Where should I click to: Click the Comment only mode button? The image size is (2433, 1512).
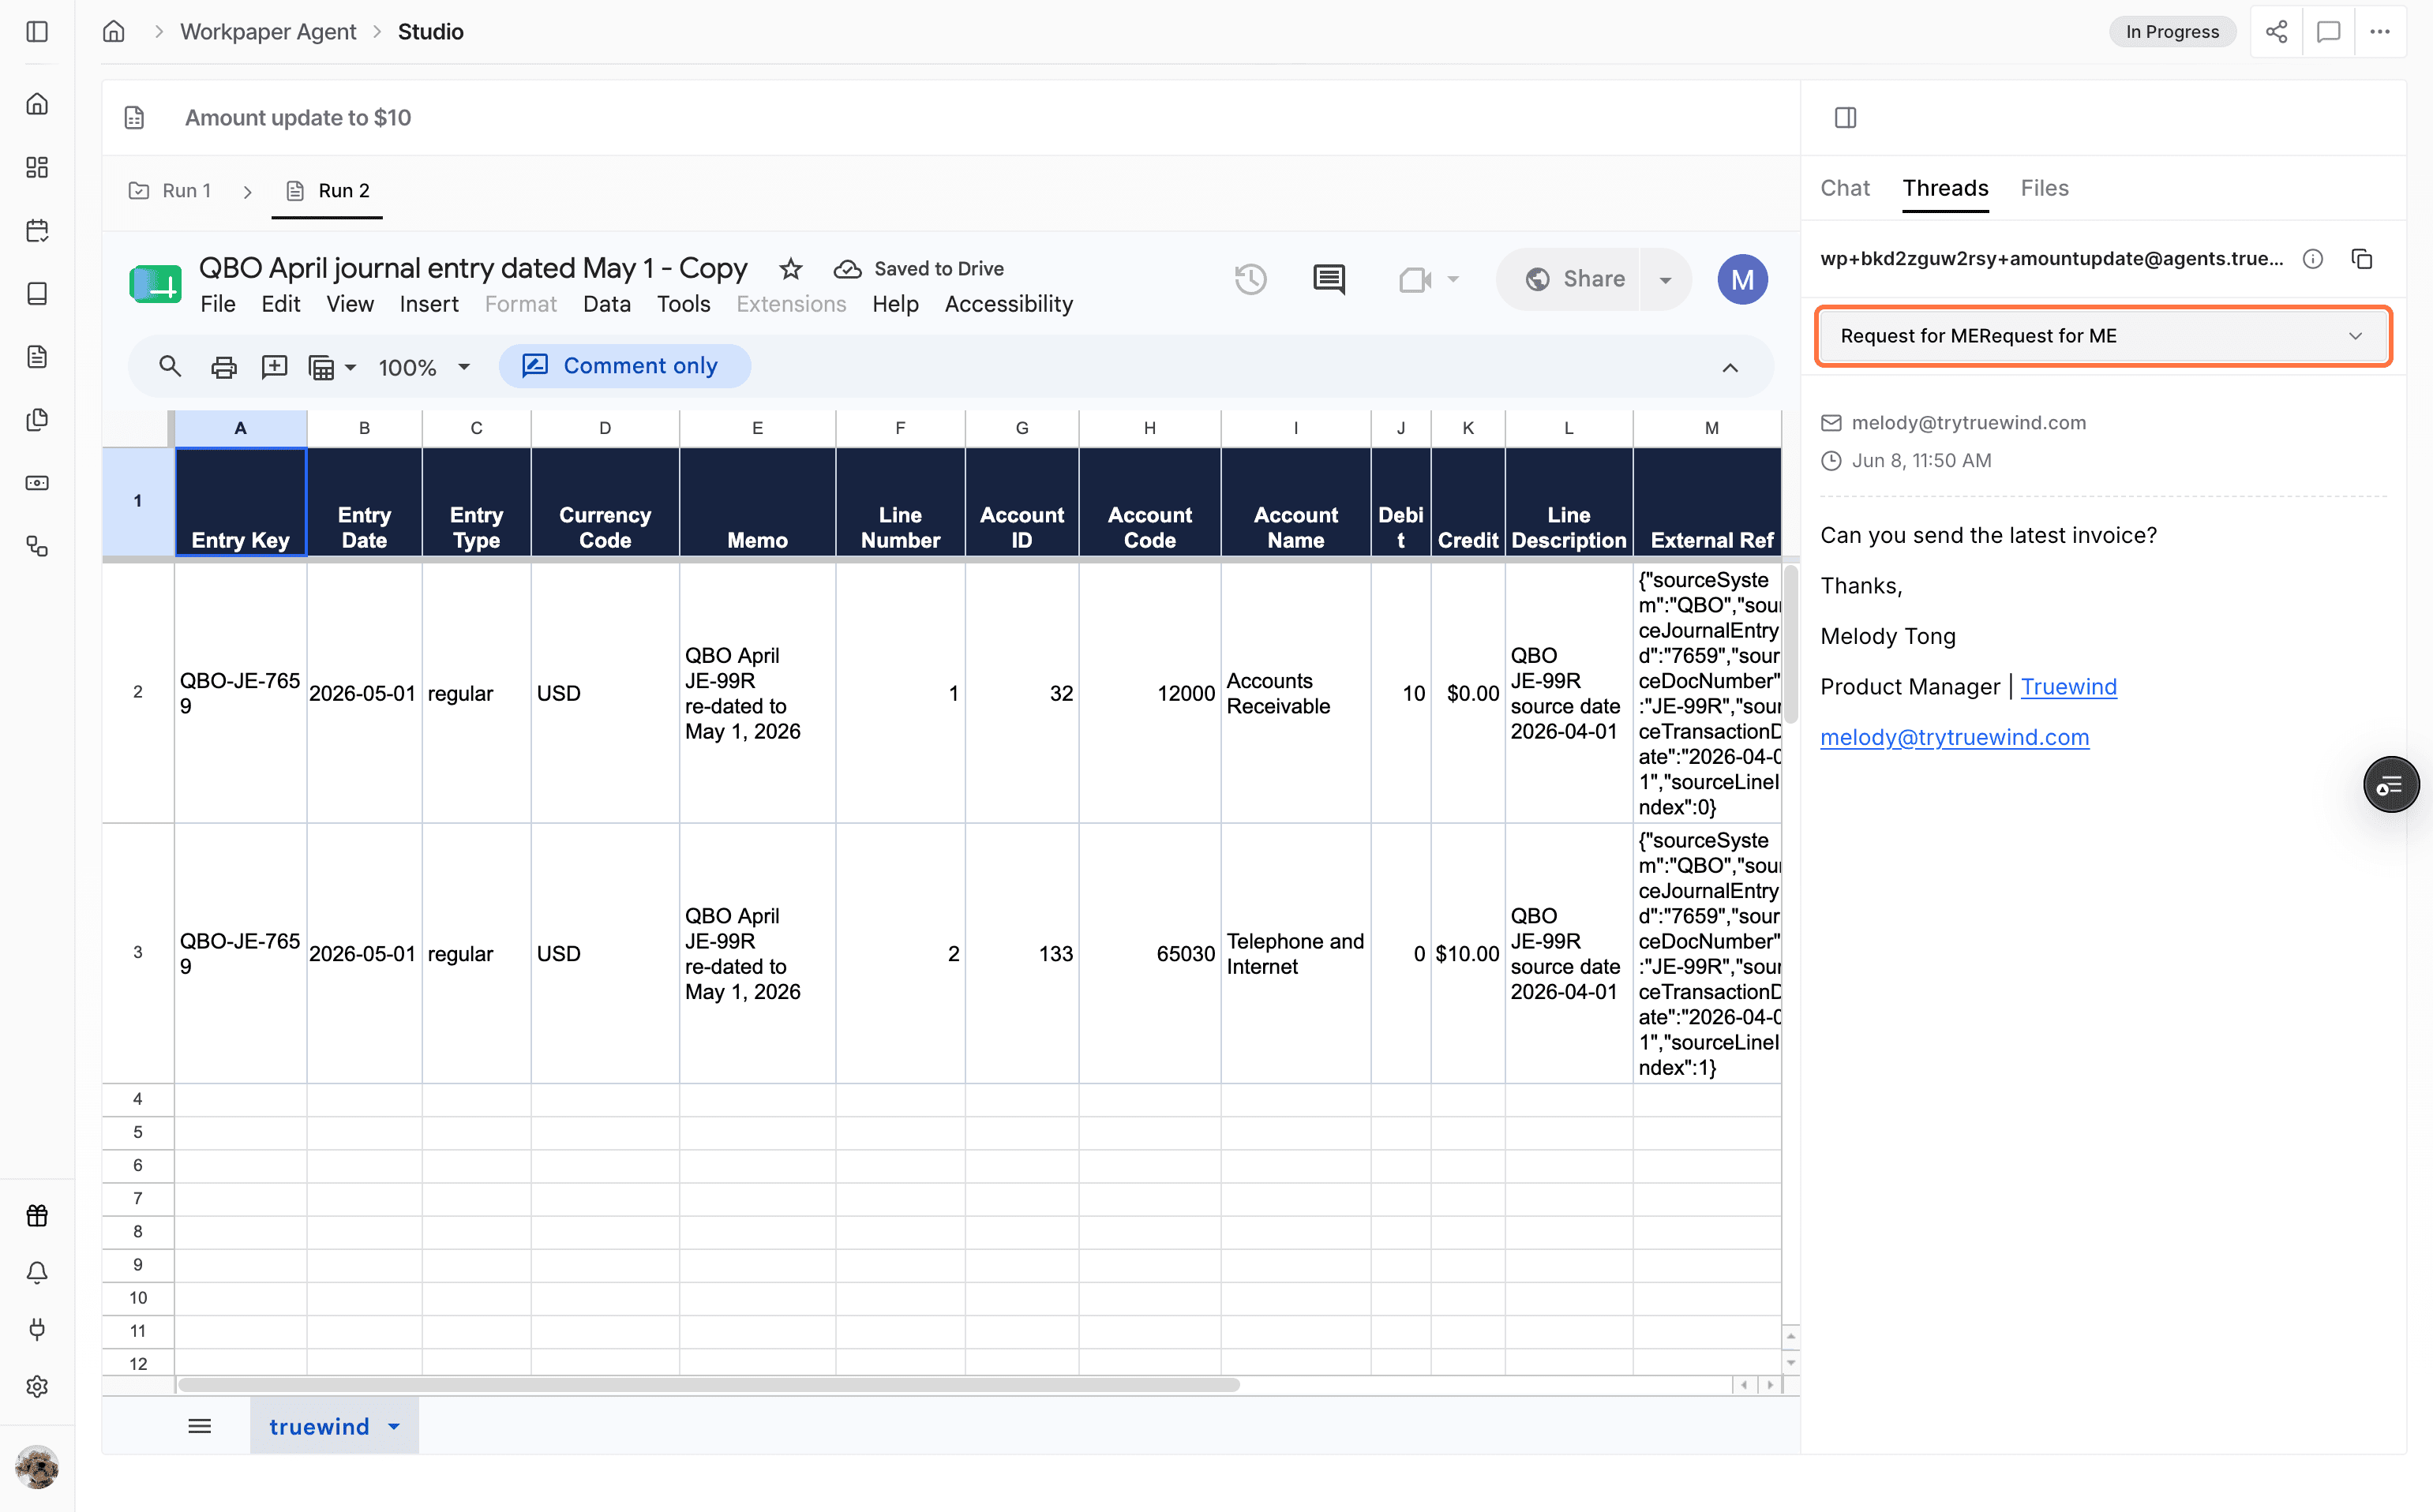click(624, 366)
